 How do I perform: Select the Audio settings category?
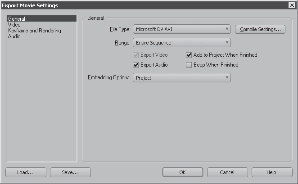pyautogui.click(x=14, y=36)
